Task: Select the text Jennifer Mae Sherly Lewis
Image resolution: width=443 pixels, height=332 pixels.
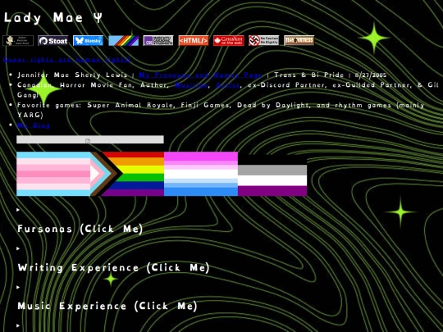Action: (72, 75)
